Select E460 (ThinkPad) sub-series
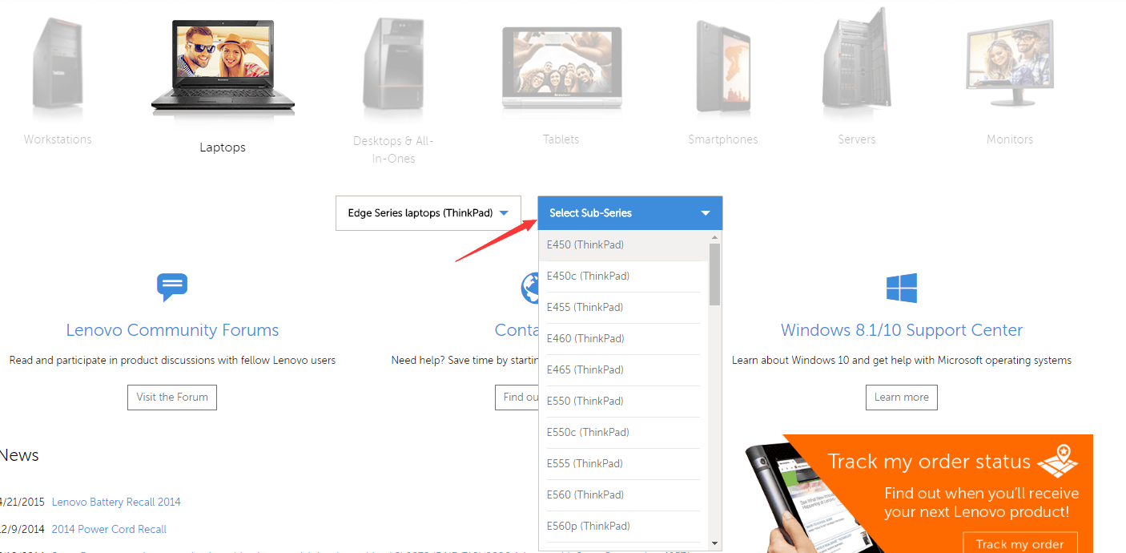The image size is (1126, 553). (x=623, y=339)
